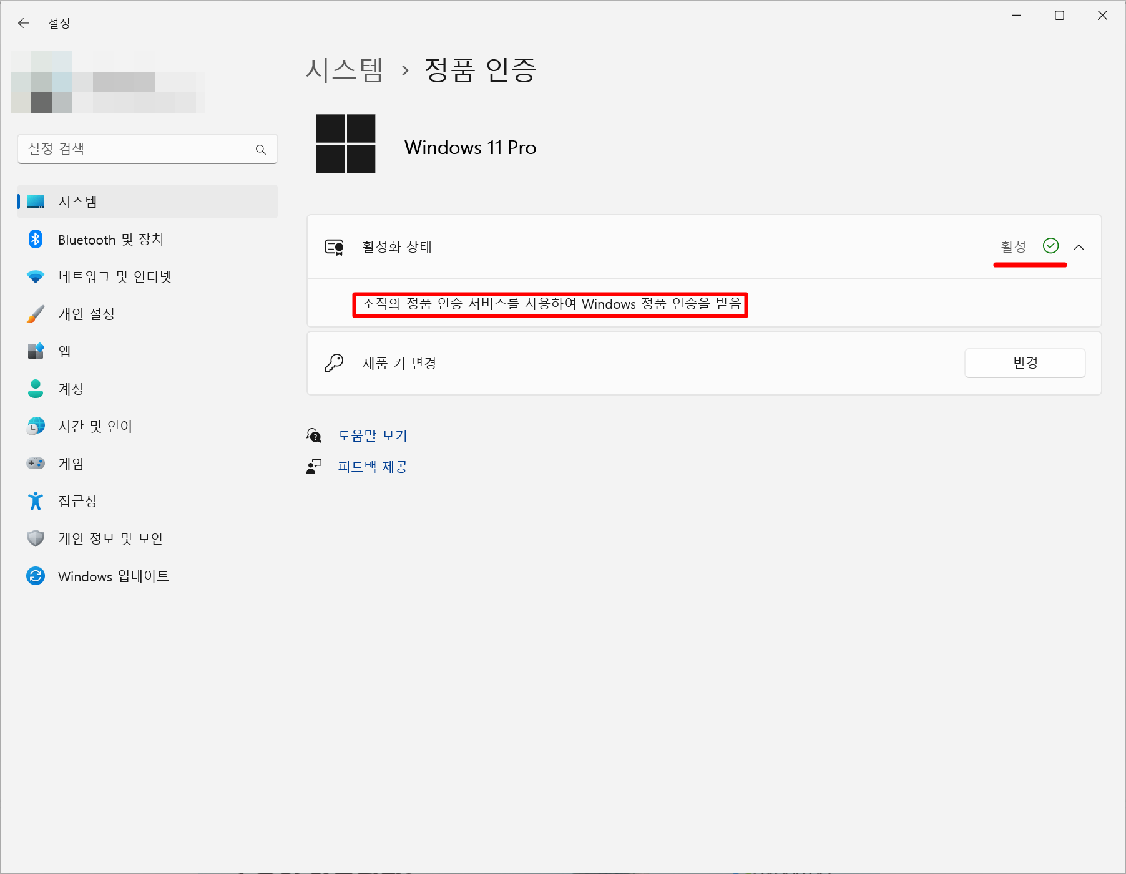The width and height of the screenshot is (1126, 874).
Task: Click the 시스템 monitor icon in sidebar
Action: coord(36,202)
